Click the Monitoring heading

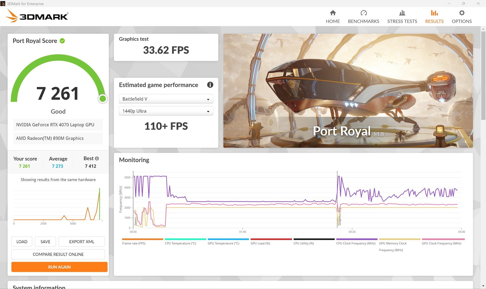(x=134, y=160)
